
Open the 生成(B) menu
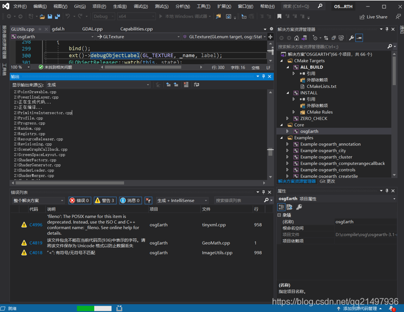tap(120, 6)
